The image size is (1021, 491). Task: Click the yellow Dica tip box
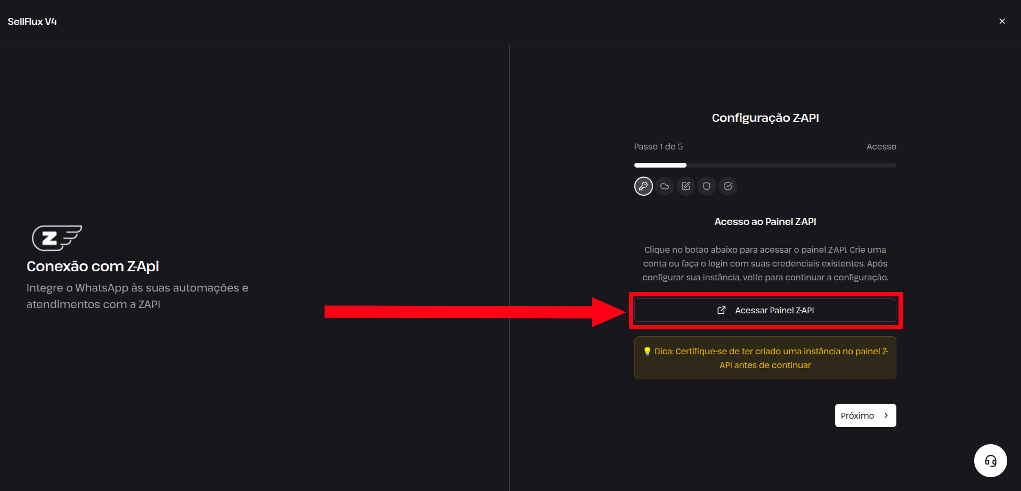[x=765, y=358]
